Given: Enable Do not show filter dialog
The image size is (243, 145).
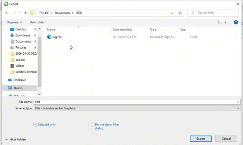Looking at the screenshot, I should [x=93, y=125].
